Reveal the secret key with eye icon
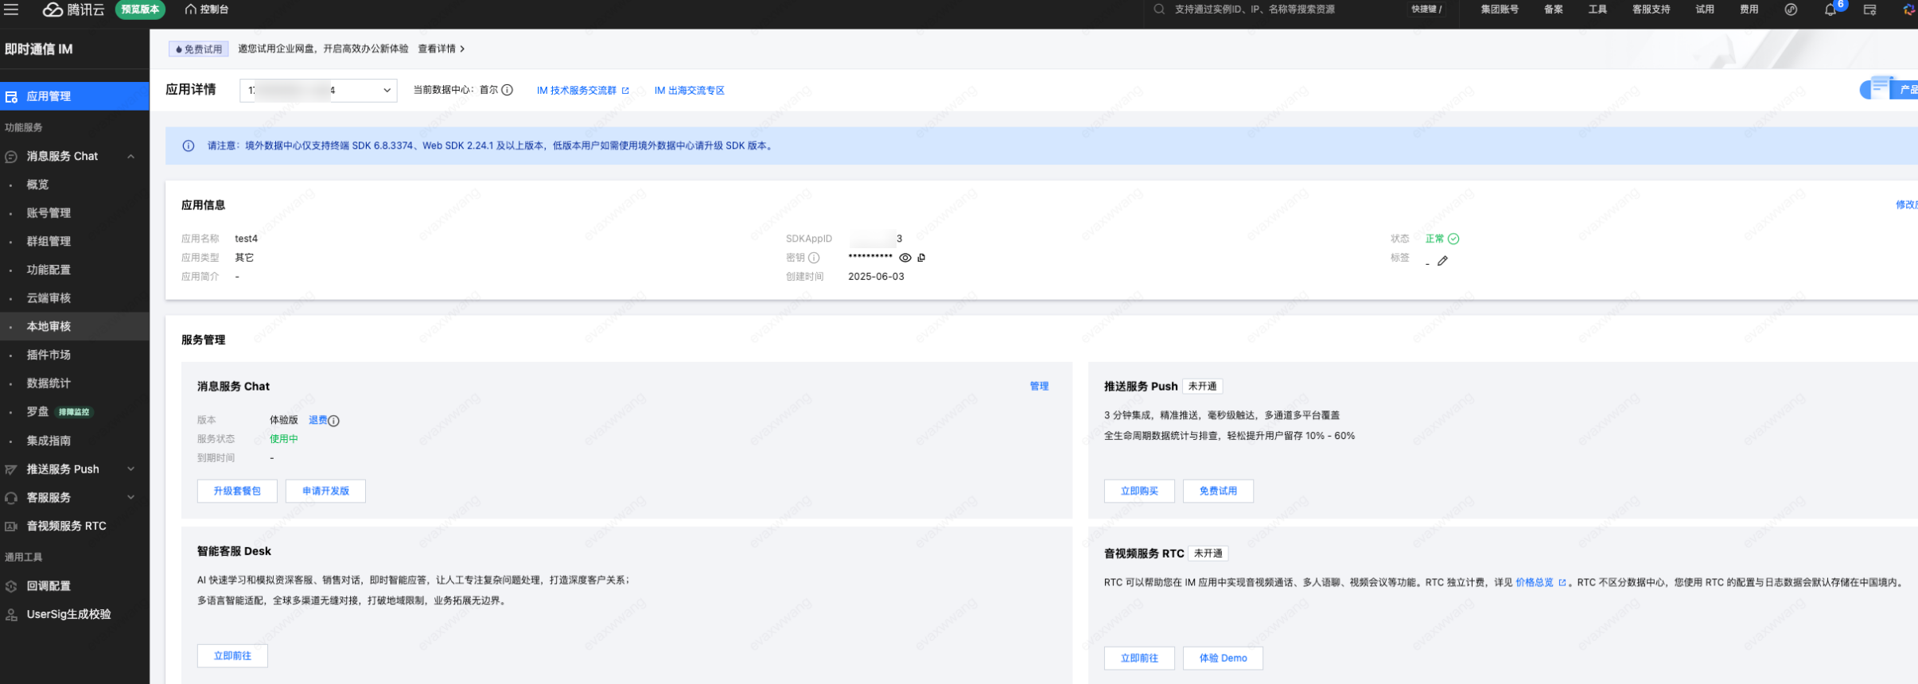This screenshot has width=1918, height=684. click(905, 258)
